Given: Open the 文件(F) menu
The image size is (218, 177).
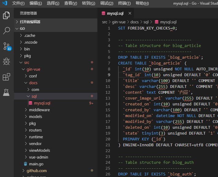Looking at the screenshot, I should coord(18,3).
